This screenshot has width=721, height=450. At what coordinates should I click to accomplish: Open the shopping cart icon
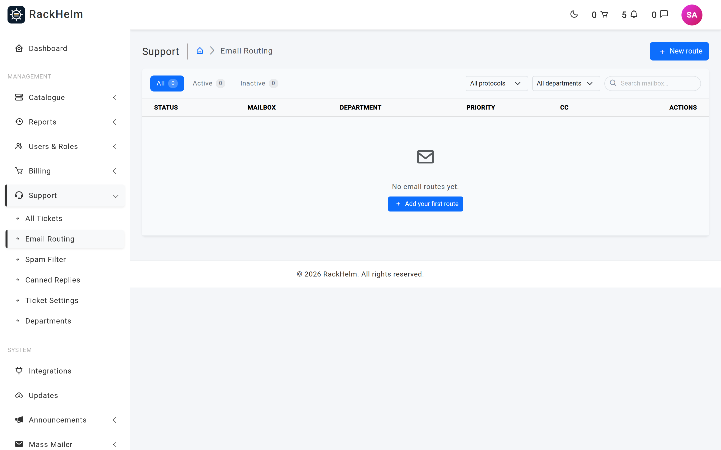(x=604, y=14)
